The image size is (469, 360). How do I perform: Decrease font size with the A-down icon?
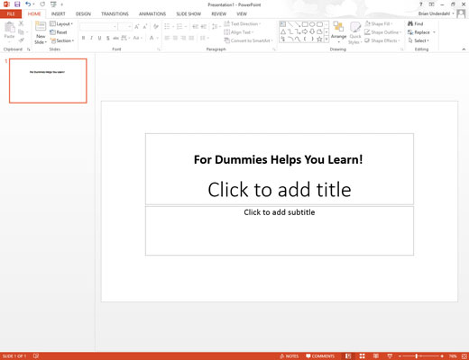145,27
